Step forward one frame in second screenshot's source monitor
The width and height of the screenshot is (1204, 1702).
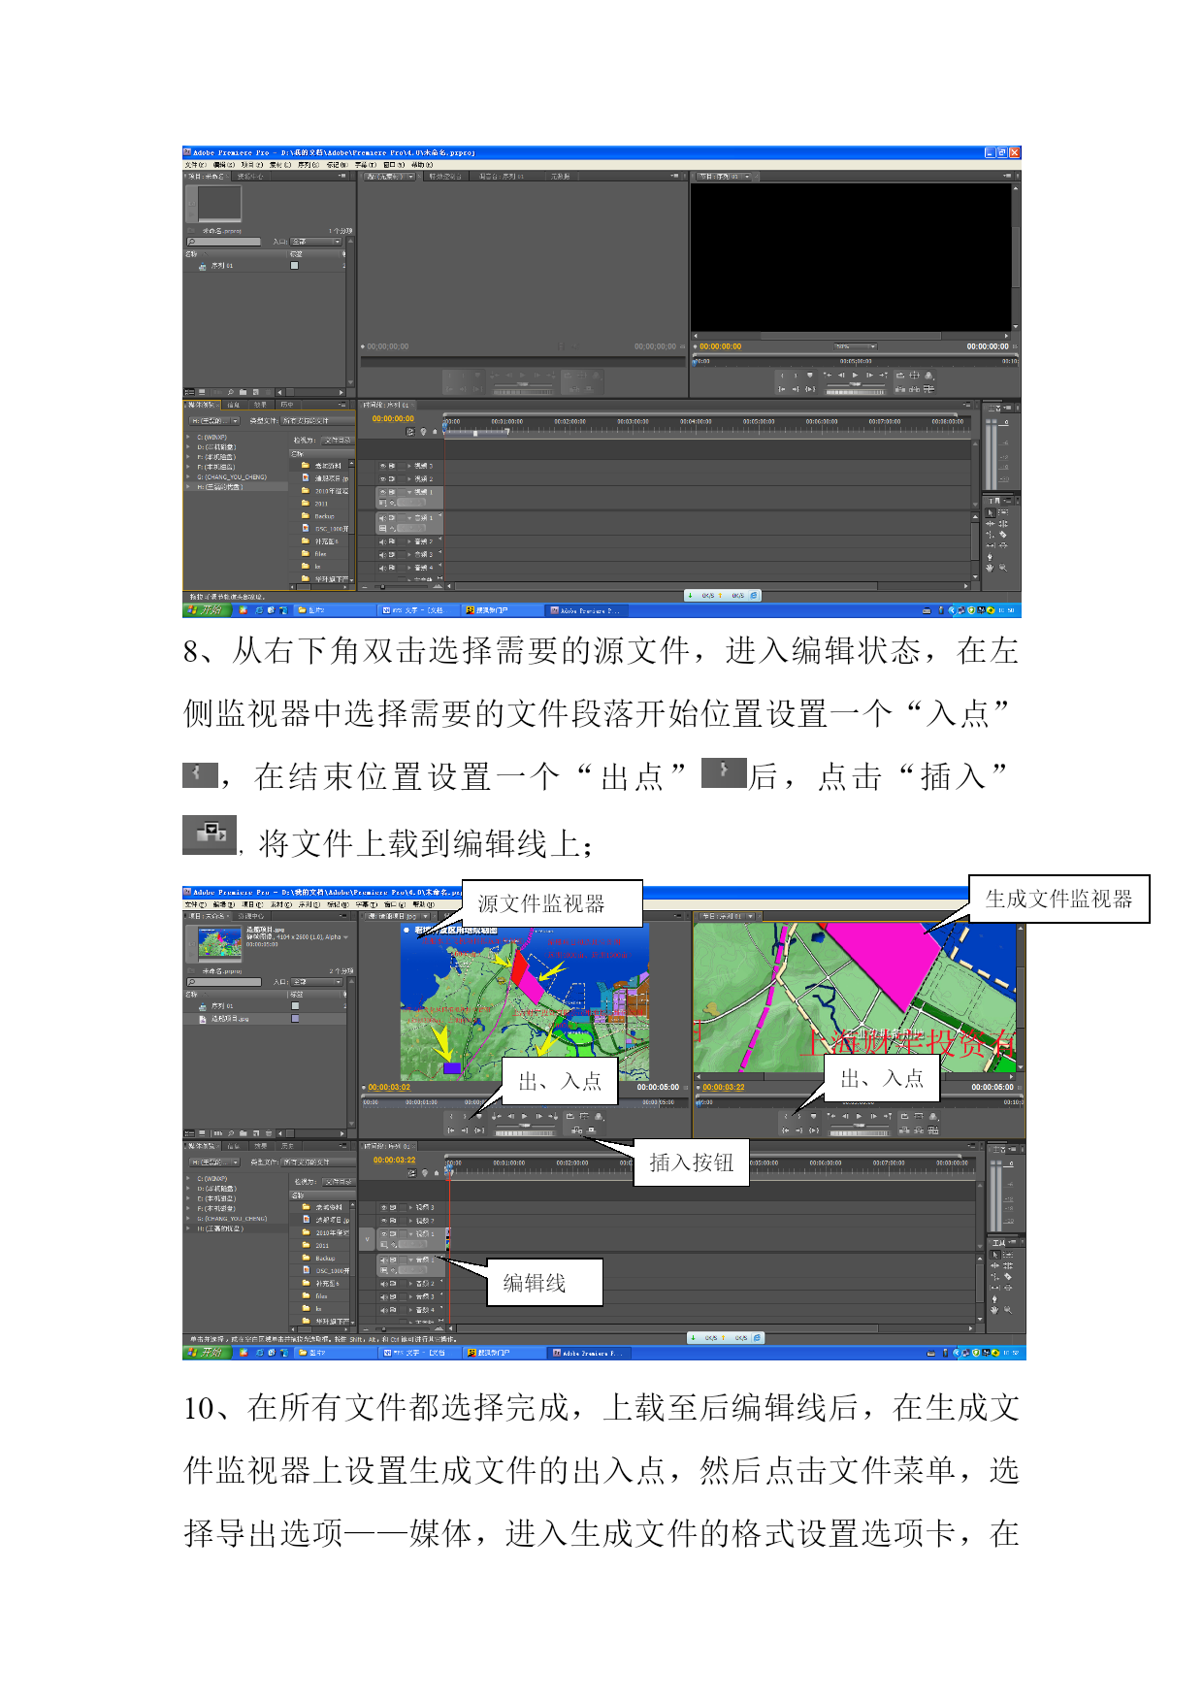point(538,1116)
